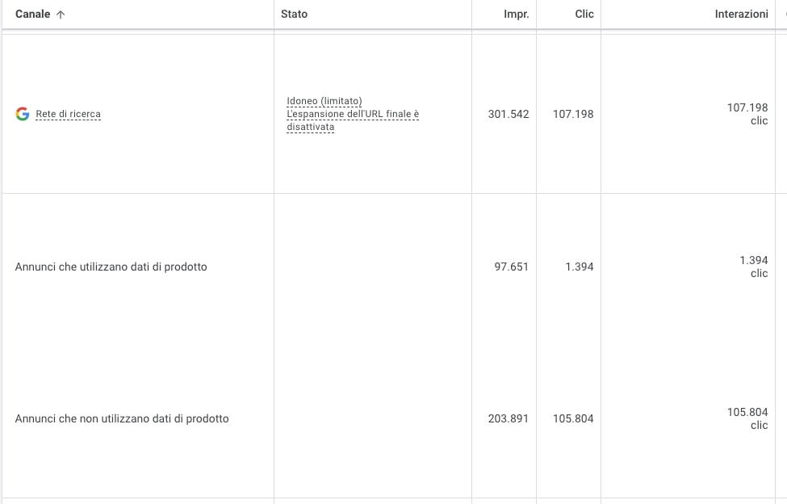Click the 107.198 value in the Clic column

573,114
